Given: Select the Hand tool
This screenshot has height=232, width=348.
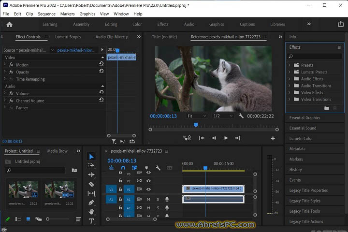Looking at the screenshot, I should coord(91,212).
